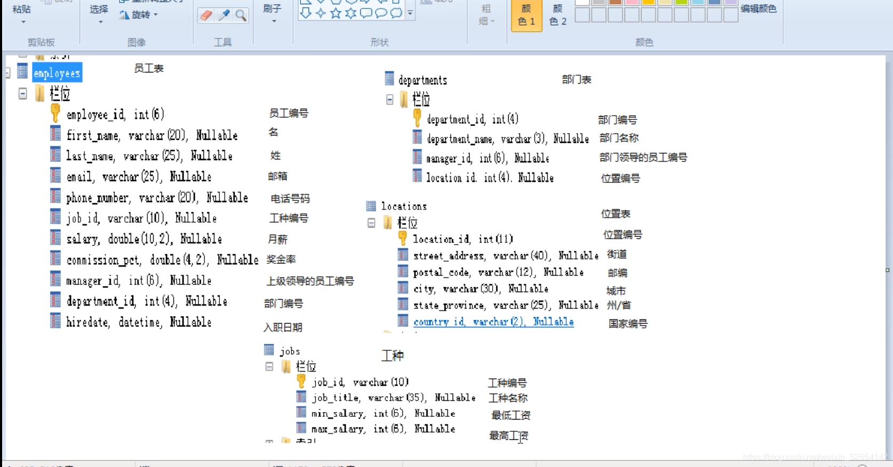Image resolution: width=893 pixels, height=467 pixels.
Task: Select the Color picker eyedropper tool
Action: click(224, 15)
